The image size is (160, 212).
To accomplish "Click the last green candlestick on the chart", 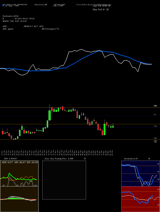I will click(x=113, y=127).
